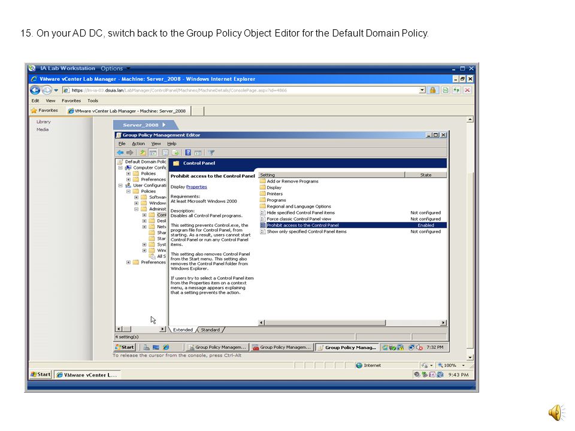Collapse the Computer Configuration tree node
Image resolution: width=575 pixels, height=431 pixels.
(120, 168)
